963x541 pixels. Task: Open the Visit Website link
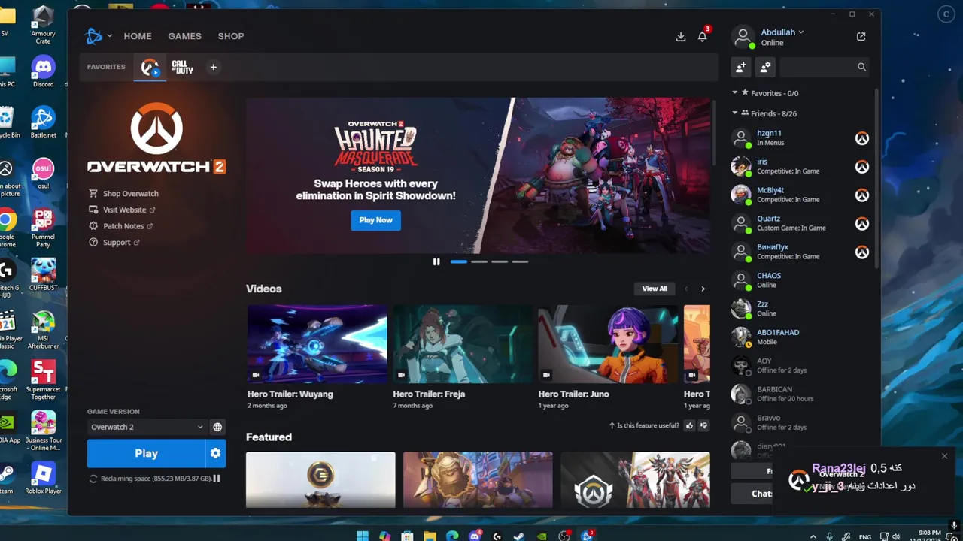tap(122, 210)
